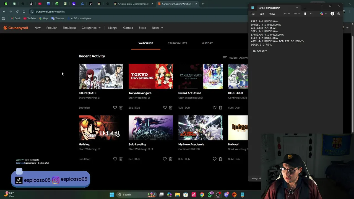The width and height of the screenshot is (354, 199).
Task: Open Microsoft Store from the taskbar
Action: (186, 195)
